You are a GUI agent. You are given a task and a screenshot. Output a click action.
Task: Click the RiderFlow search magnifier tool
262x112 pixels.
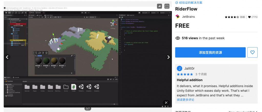click(36, 53)
